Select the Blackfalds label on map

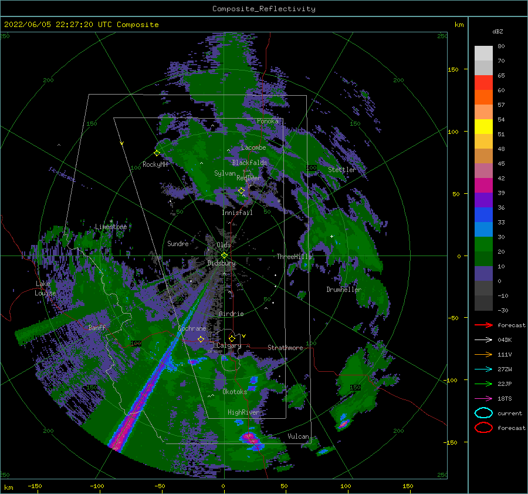click(x=249, y=163)
